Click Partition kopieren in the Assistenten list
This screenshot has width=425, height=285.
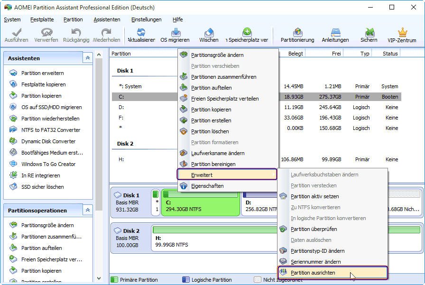(x=41, y=96)
